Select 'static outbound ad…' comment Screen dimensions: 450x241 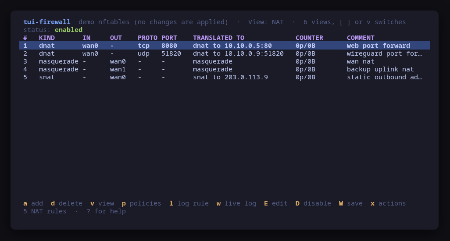(384, 77)
